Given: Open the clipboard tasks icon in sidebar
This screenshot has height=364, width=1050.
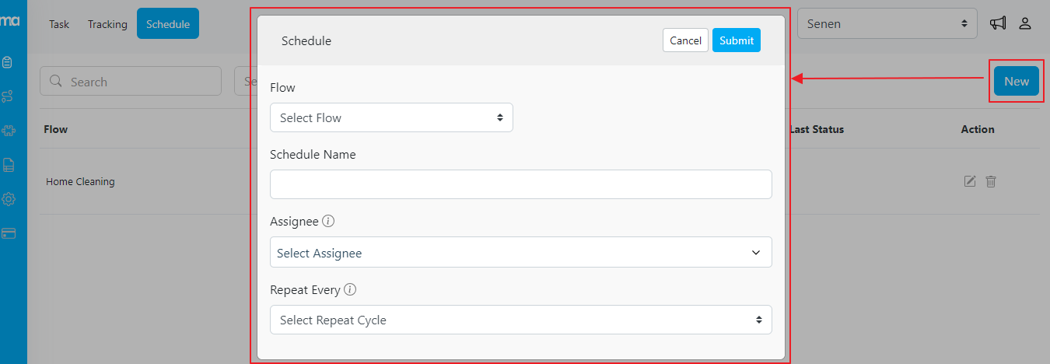Looking at the screenshot, I should click(9, 62).
